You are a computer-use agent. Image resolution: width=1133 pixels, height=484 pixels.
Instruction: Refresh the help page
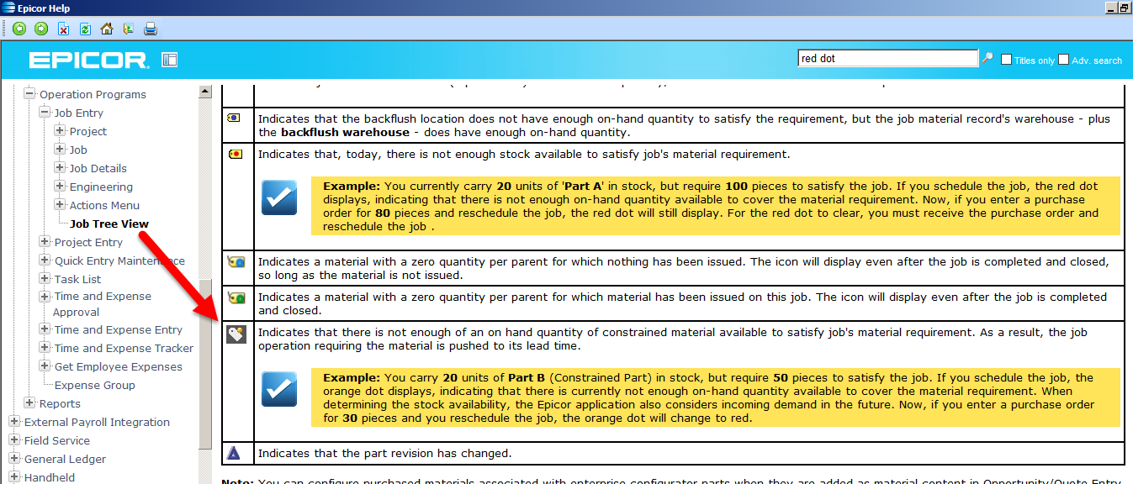tap(85, 29)
